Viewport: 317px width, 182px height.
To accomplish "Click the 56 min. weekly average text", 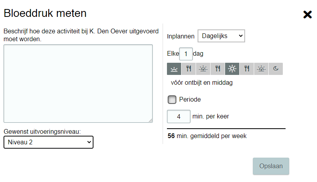I will point(207,136).
